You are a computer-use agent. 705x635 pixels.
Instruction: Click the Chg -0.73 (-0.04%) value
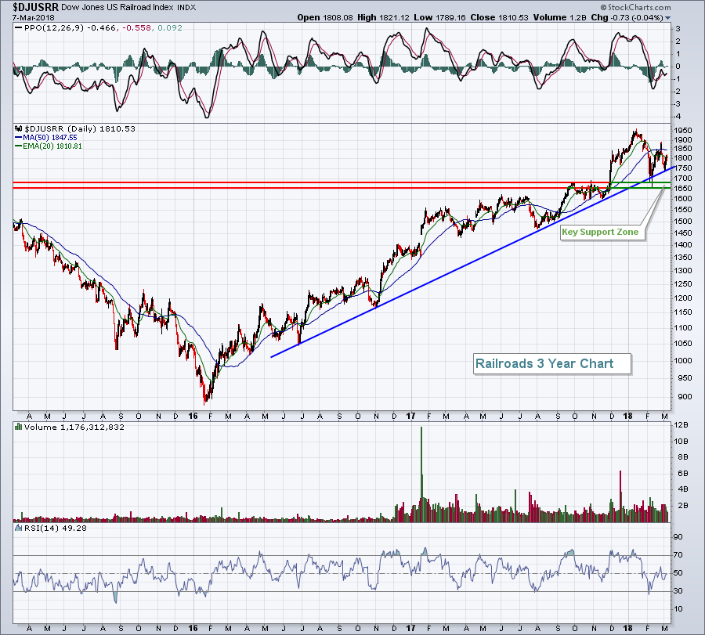(627, 17)
